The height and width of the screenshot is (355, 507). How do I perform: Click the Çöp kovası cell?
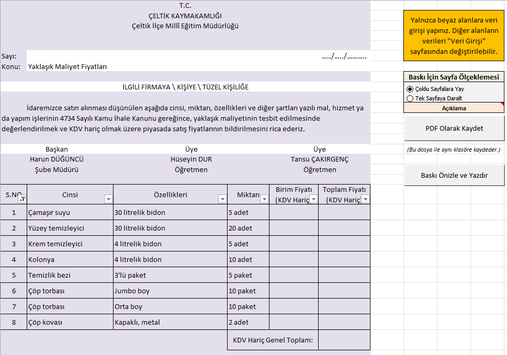pos(70,322)
